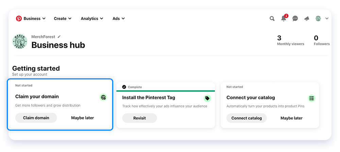Open the search magnifier icon
Viewport: 340px width, 152px height.
coord(272,19)
